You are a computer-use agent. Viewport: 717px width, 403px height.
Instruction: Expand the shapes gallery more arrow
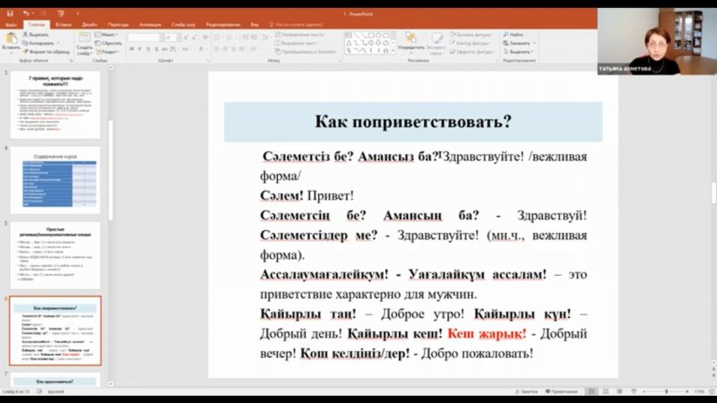(393, 50)
